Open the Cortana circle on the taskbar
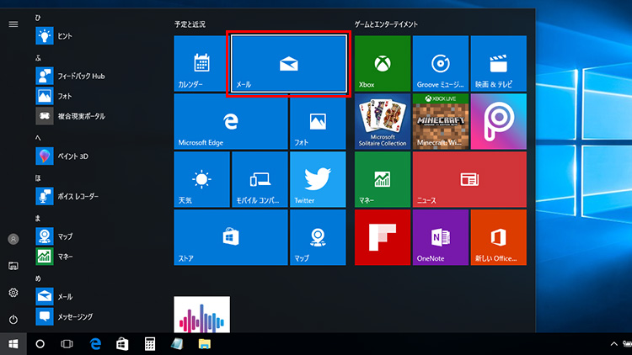This screenshot has width=632, height=355. tap(40, 344)
